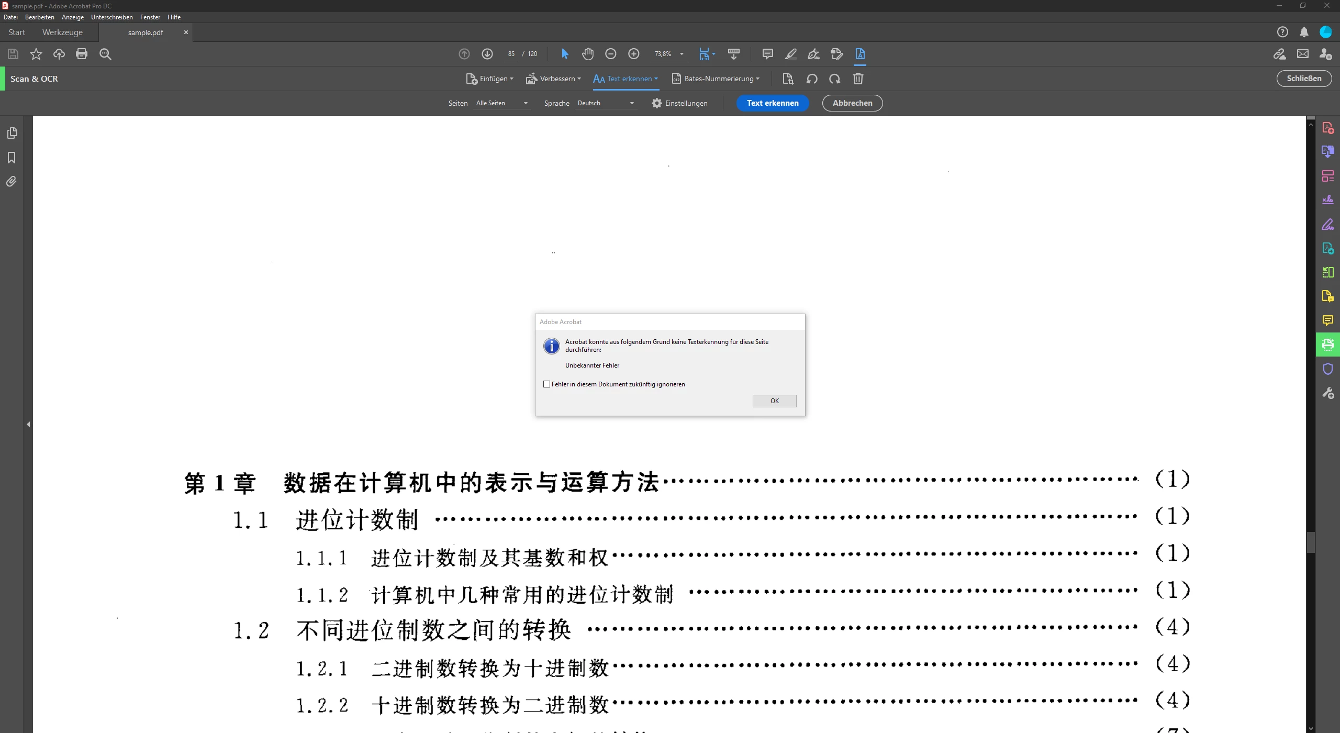This screenshot has height=733, width=1340.
Task: Expand the zoom level 73,8% dropdown
Action: (x=682, y=54)
